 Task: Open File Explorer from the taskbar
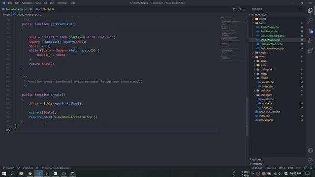point(21,174)
